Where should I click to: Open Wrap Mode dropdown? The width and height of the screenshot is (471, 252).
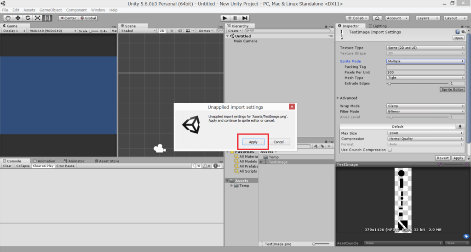(425, 106)
